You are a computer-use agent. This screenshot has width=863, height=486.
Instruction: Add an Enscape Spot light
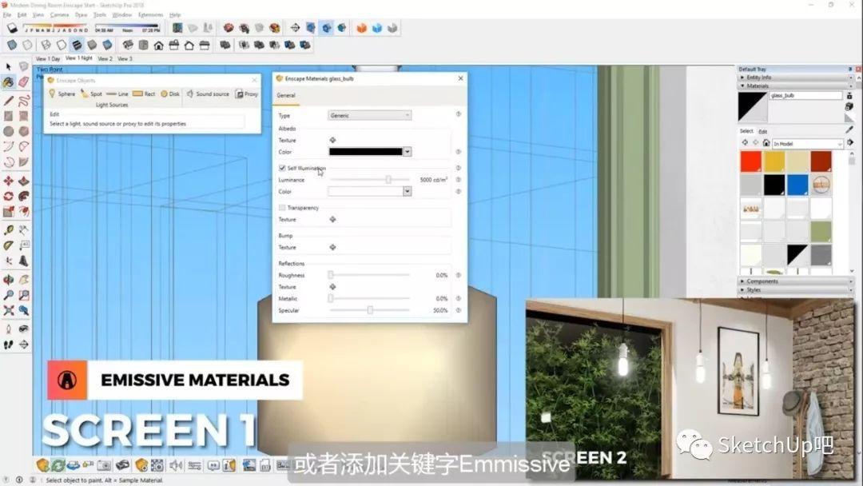tap(91, 94)
